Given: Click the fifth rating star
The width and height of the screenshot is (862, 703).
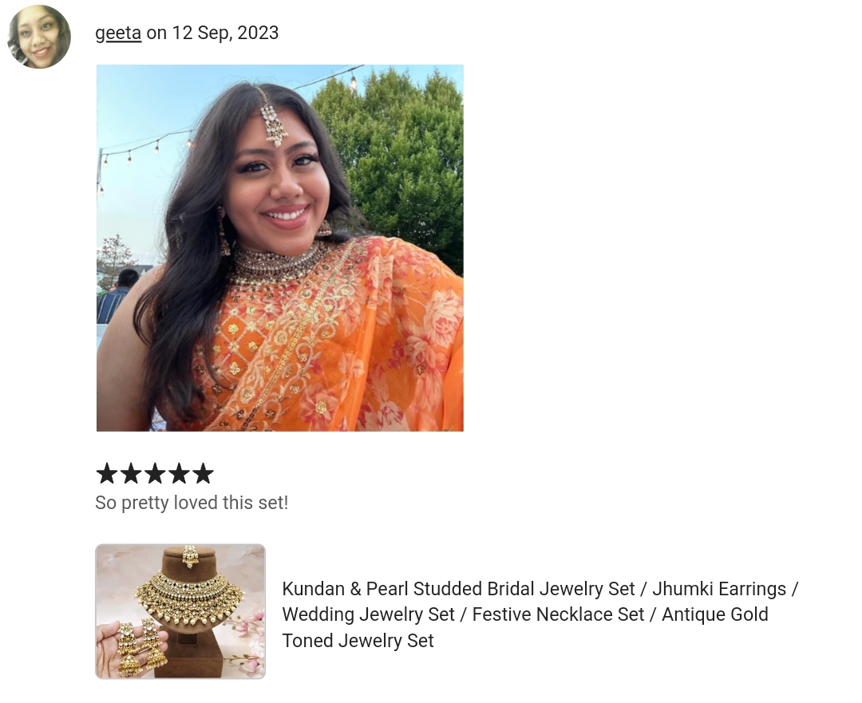Looking at the screenshot, I should 204,473.
